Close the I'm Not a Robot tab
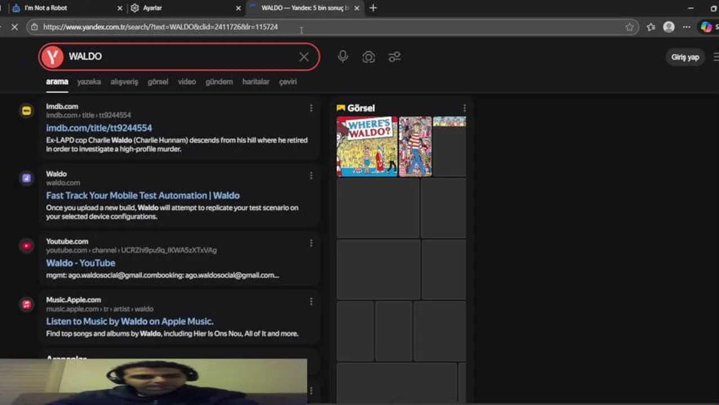The height and width of the screenshot is (405, 719). coord(119,8)
